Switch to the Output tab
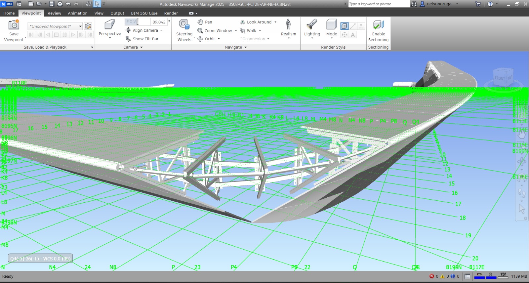 [x=117, y=13]
